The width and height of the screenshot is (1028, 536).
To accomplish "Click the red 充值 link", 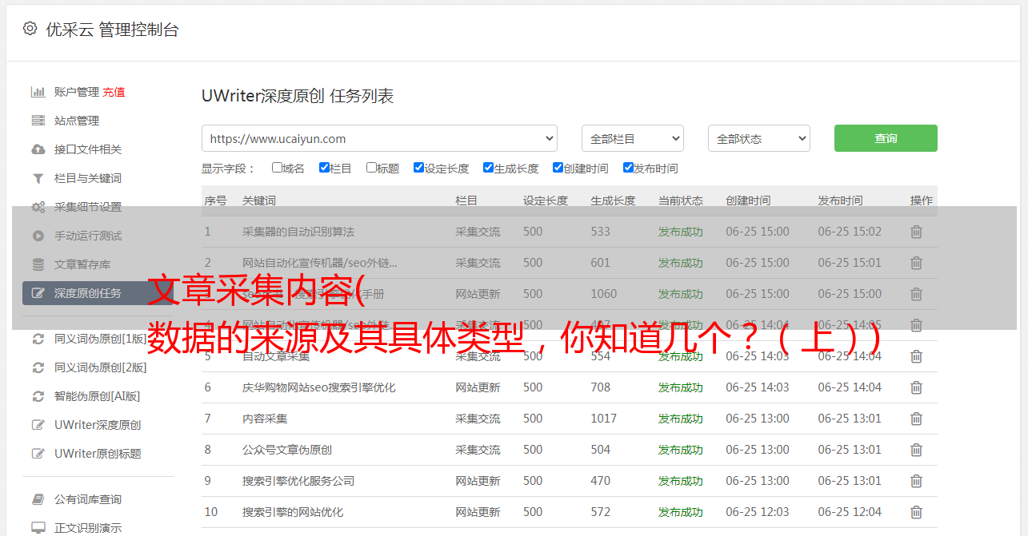I will tap(114, 92).
